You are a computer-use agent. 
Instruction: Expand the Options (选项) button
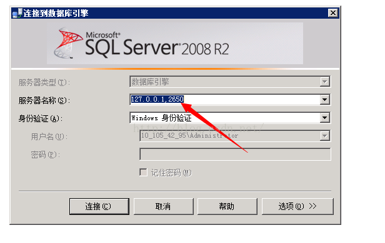click(297, 206)
